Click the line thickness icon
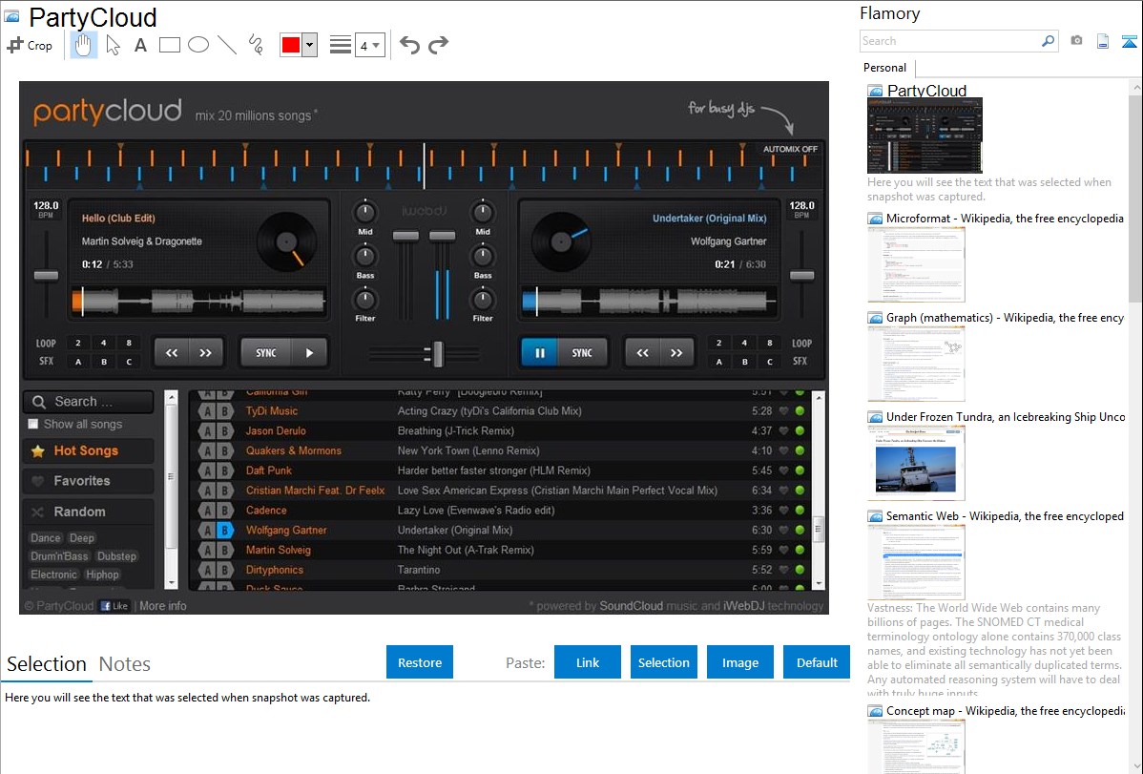 pyautogui.click(x=341, y=45)
